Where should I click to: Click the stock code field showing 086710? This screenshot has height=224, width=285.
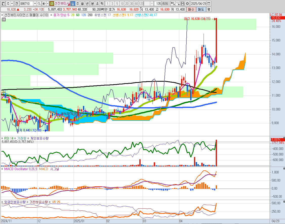point(26,4)
